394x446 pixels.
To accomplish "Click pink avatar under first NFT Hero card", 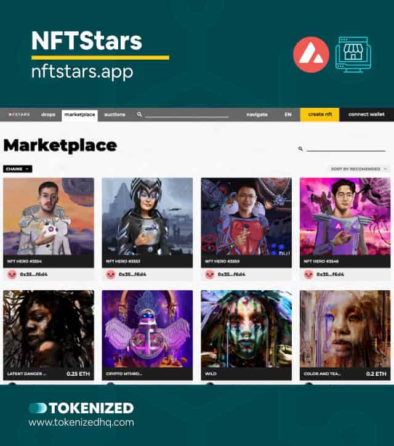I will (12, 275).
